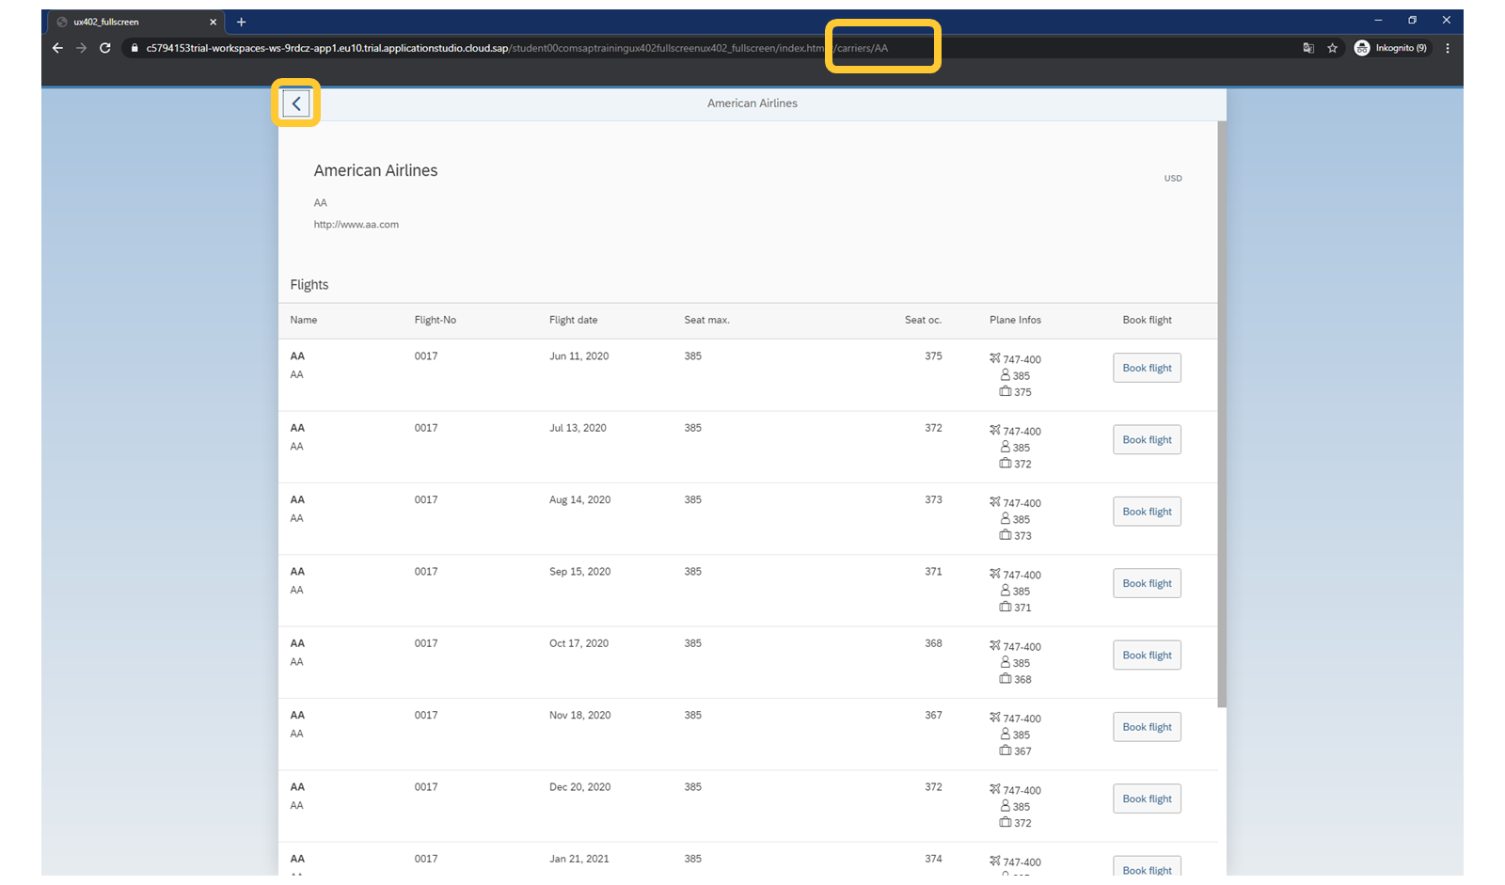Click the Flight date column header
This screenshot has height=885, width=1505.
point(574,320)
